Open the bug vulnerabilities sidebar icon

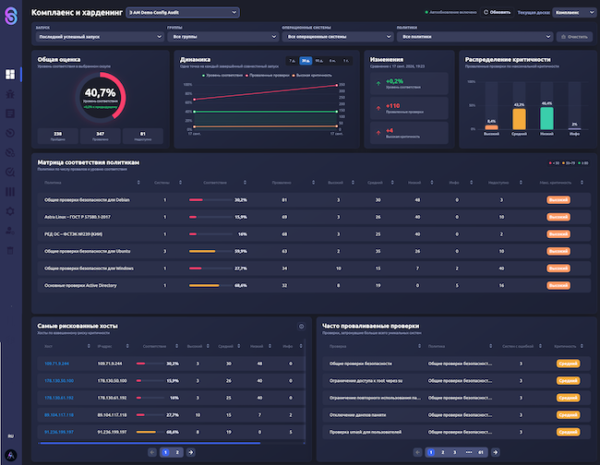[10, 94]
